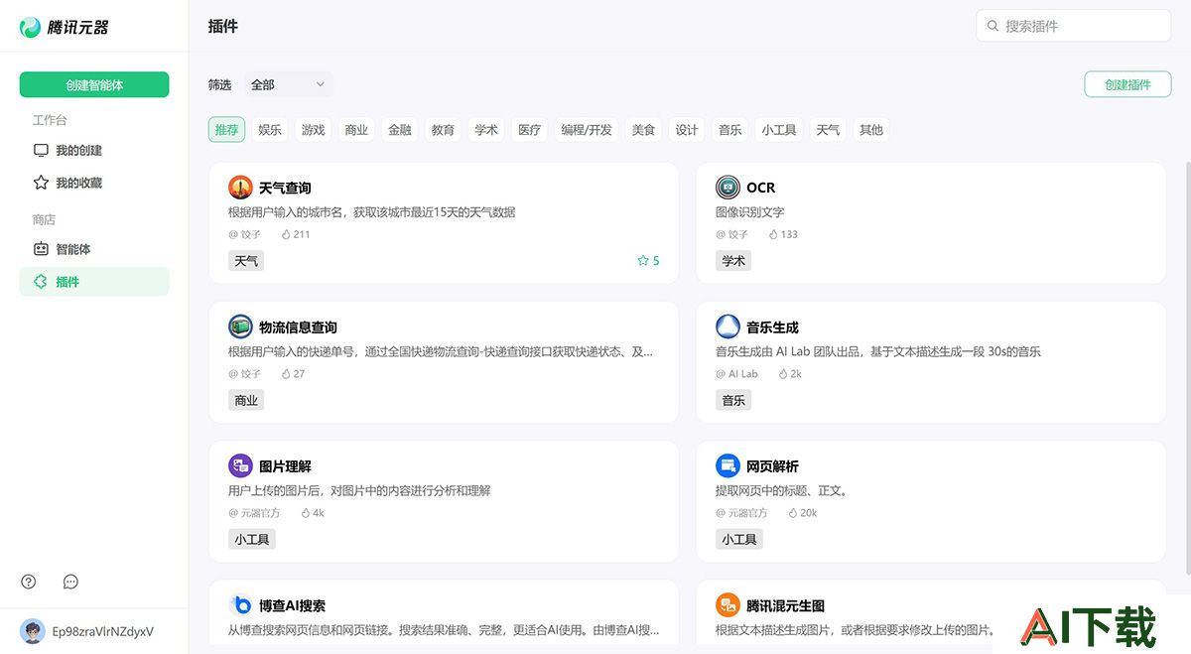Open 智能体 store in the sidebar
The width and height of the screenshot is (1191, 654).
(94, 249)
